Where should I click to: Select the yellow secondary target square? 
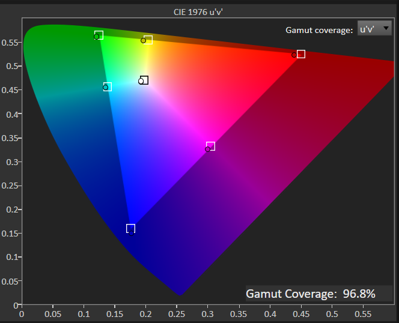[x=148, y=40]
